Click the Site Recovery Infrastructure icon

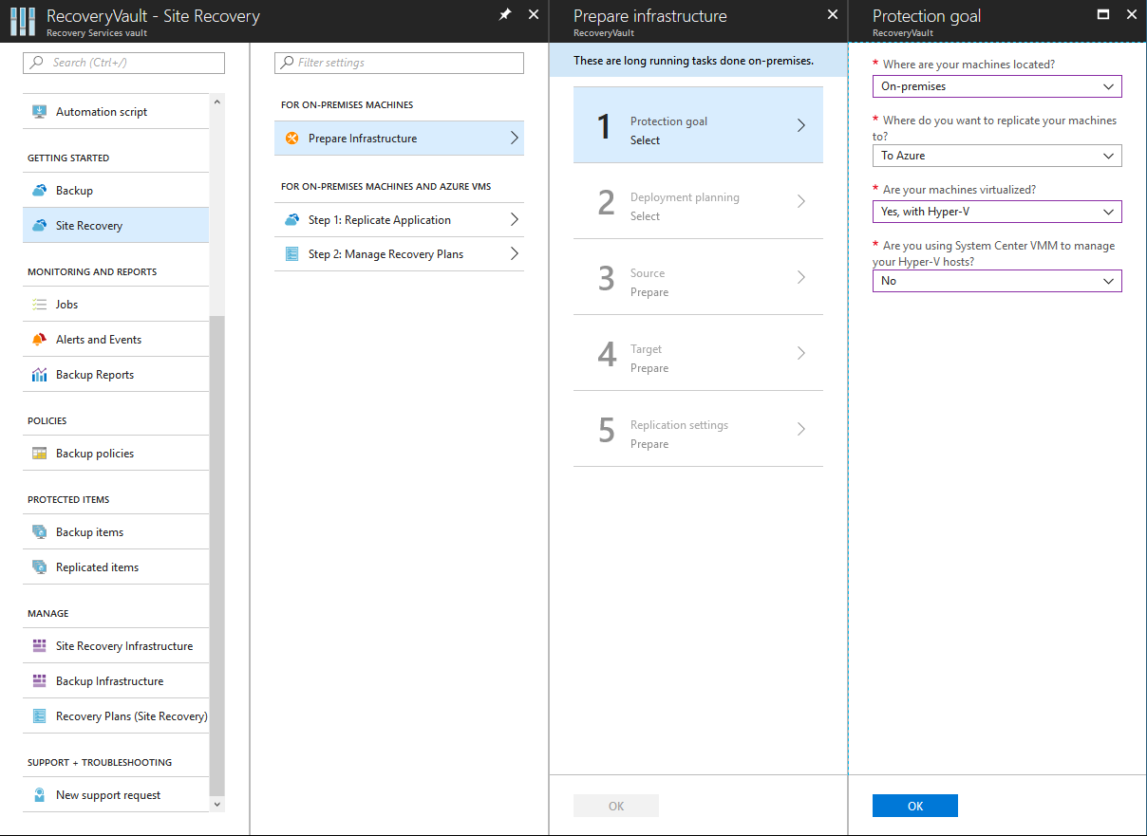click(x=39, y=645)
